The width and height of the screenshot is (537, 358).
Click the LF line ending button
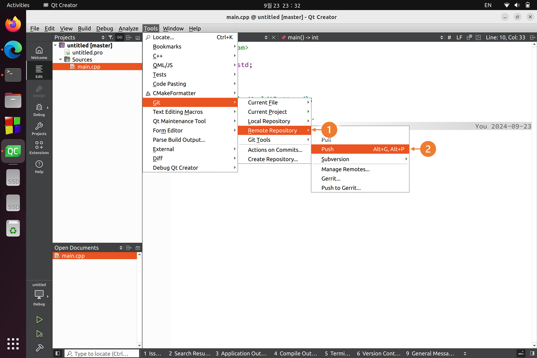(459, 37)
